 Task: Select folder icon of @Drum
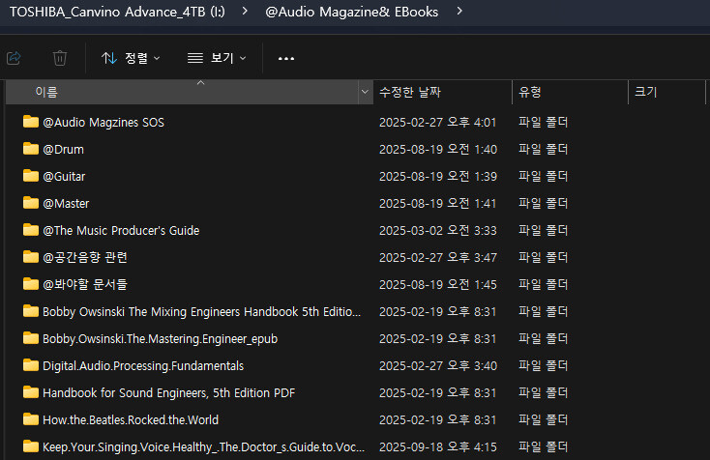click(x=31, y=149)
